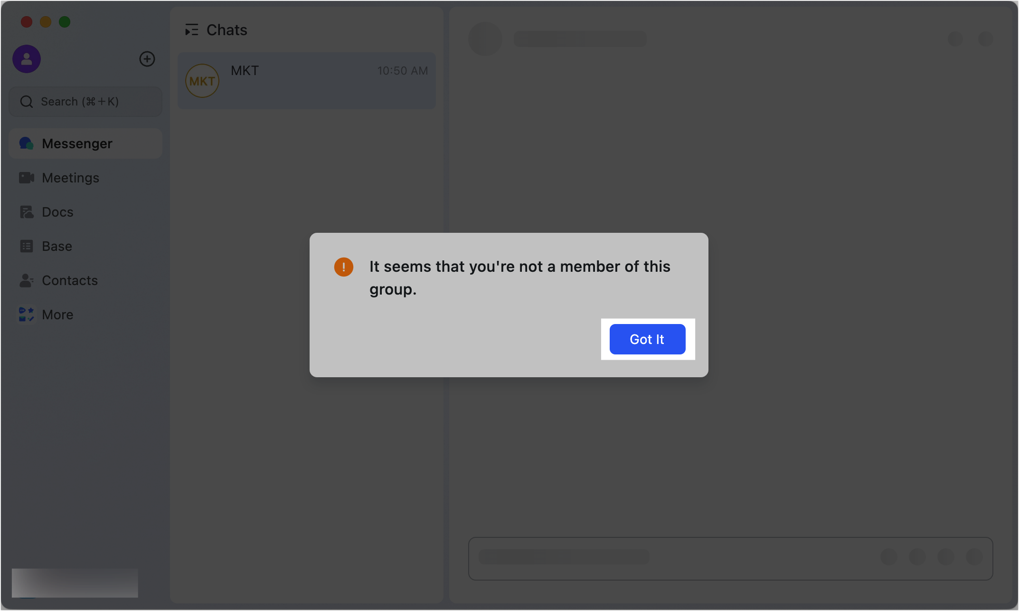Image resolution: width=1019 pixels, height=611 pixels.
Task: Click the 10:50 AM timestamp on MKT chat
Action: pos(403,71)
